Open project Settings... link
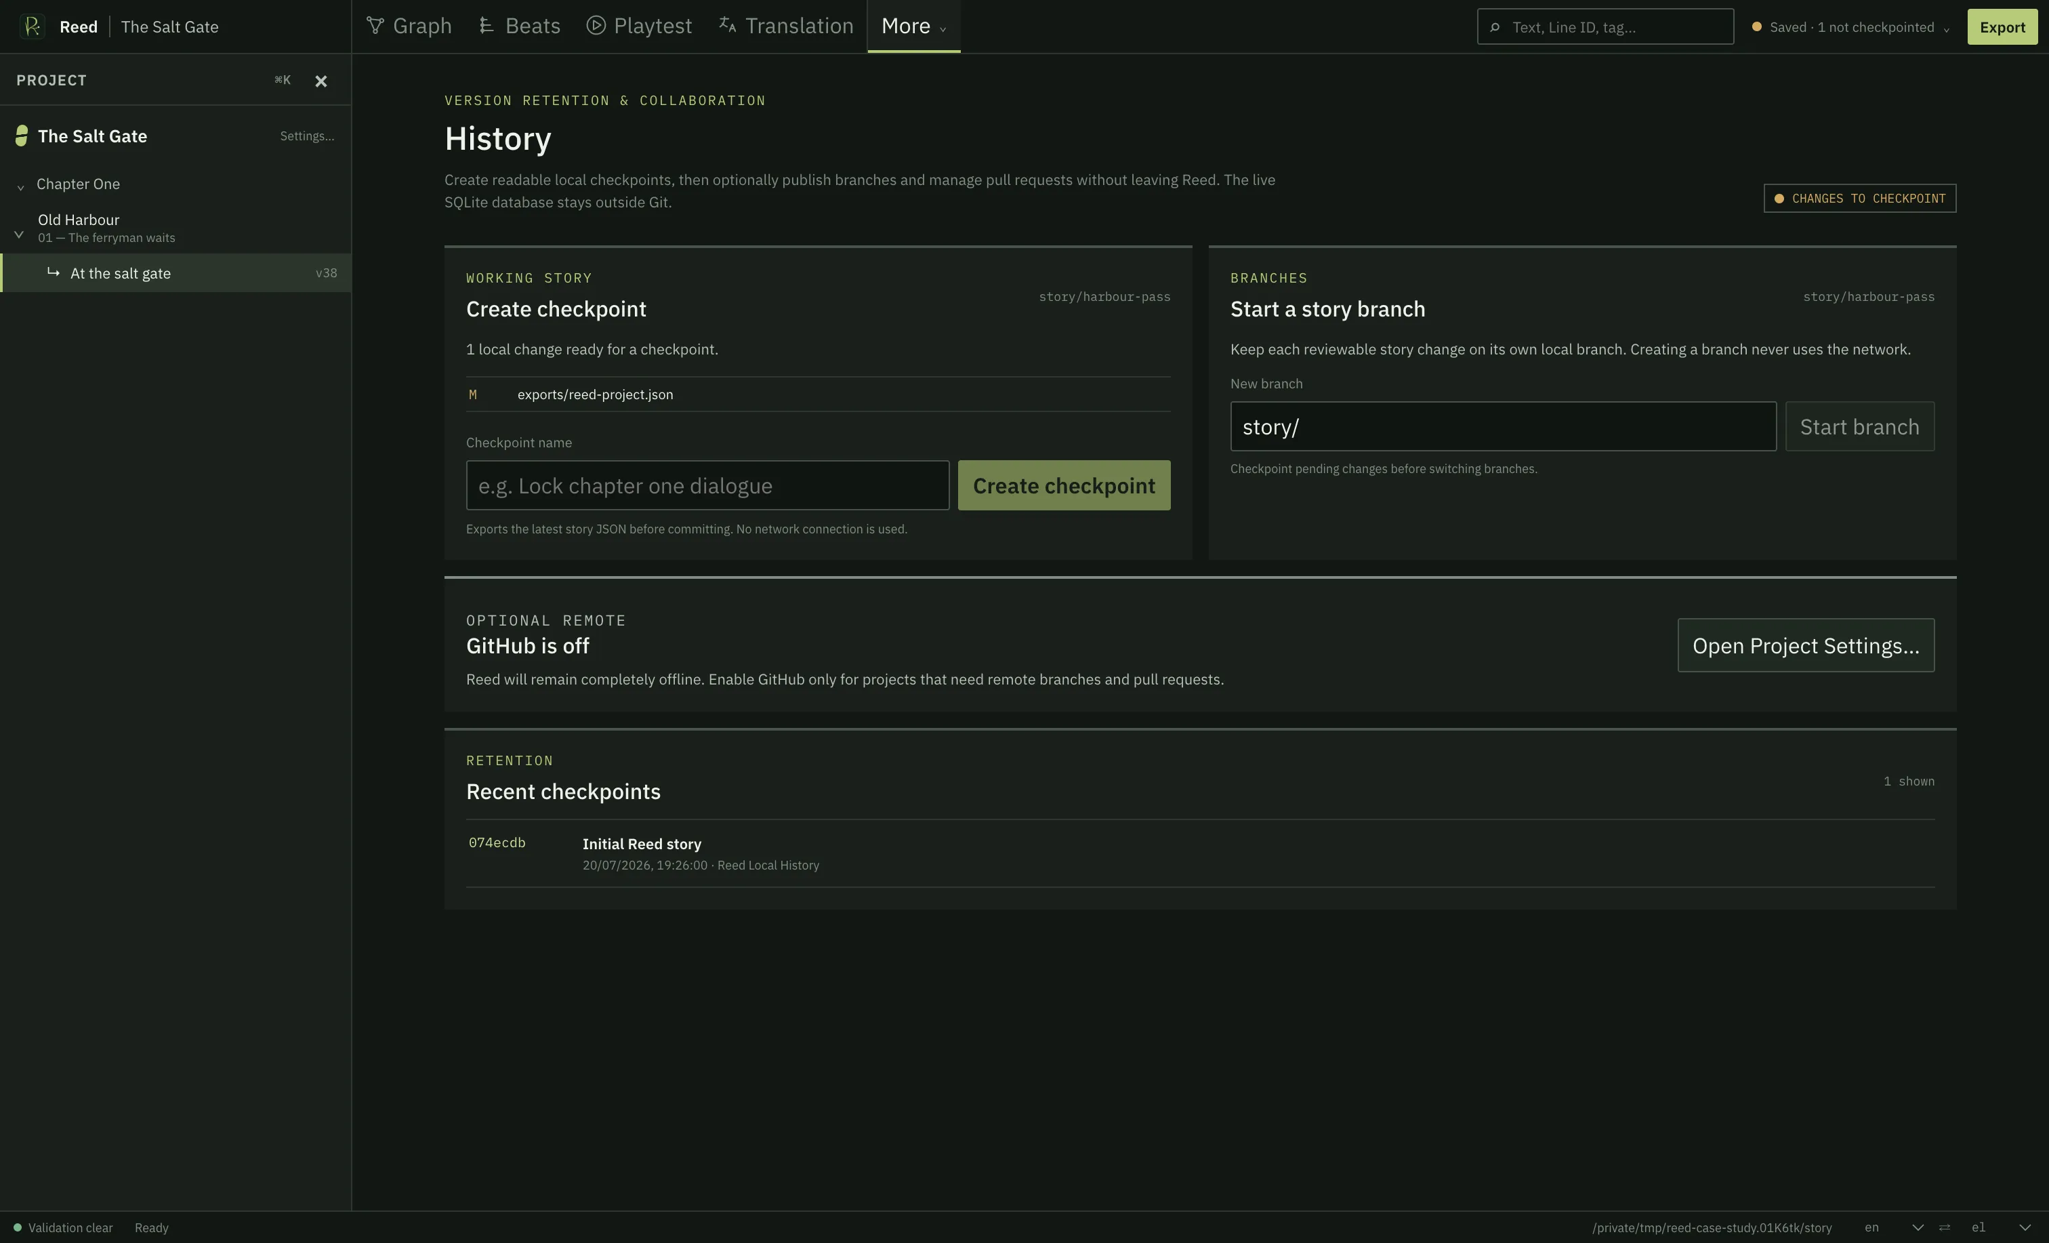Viewport: 2049px width, 1243px height. pos(307,136)
